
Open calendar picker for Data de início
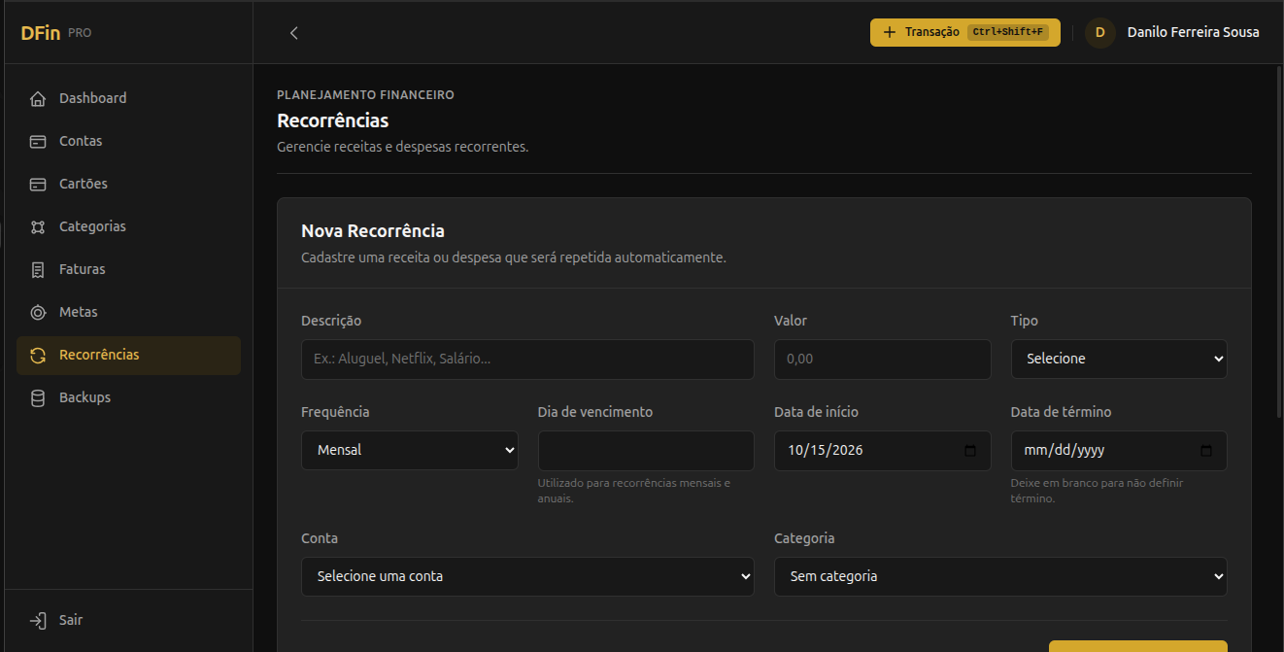coord(970,451)
